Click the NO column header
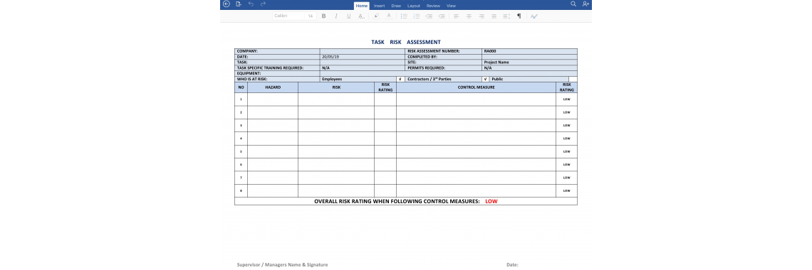 coord(241,87)
